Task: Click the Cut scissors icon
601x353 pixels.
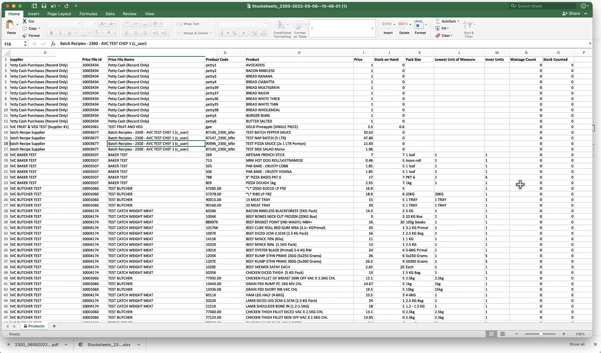Action: (25, 21)
